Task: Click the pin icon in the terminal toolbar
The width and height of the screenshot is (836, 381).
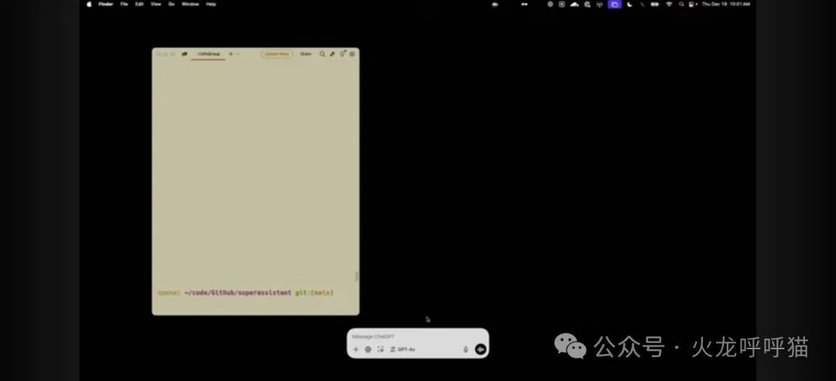Action: 332,54
